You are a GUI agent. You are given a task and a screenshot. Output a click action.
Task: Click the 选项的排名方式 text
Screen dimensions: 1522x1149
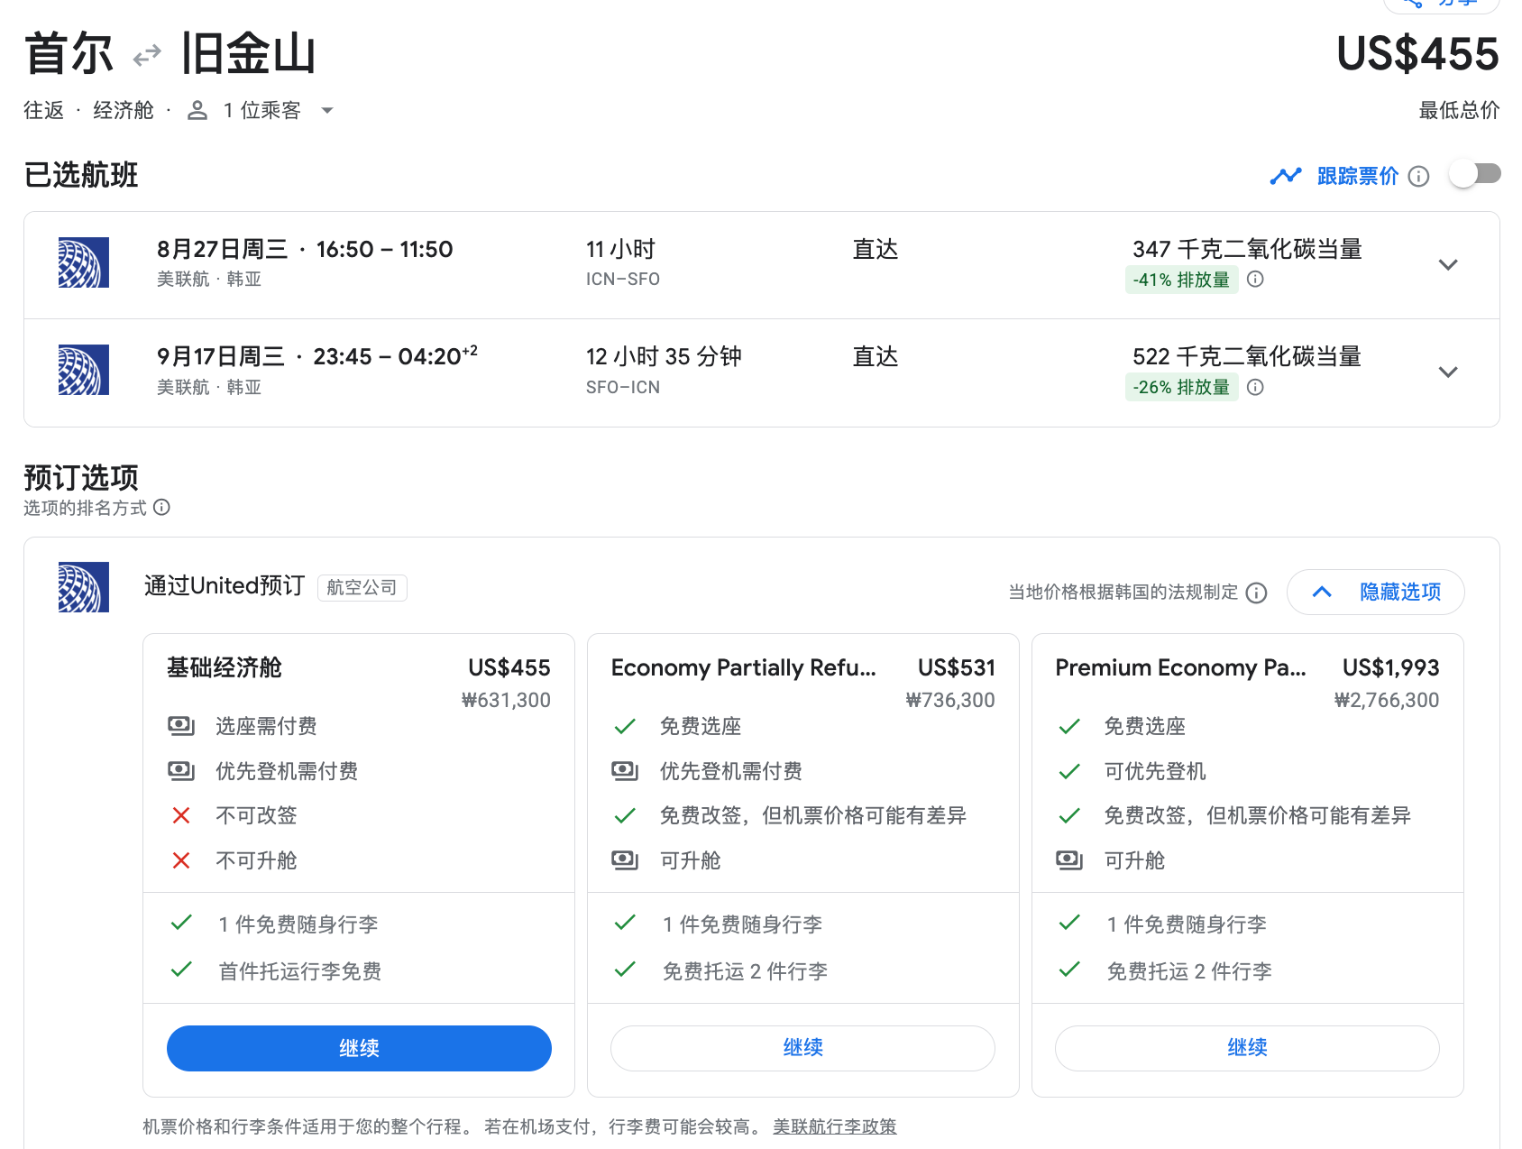click(x=85, y=508)
